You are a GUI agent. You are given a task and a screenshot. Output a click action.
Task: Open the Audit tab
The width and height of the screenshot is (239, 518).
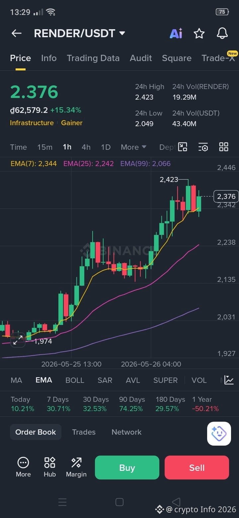click(x=141, y=58)
